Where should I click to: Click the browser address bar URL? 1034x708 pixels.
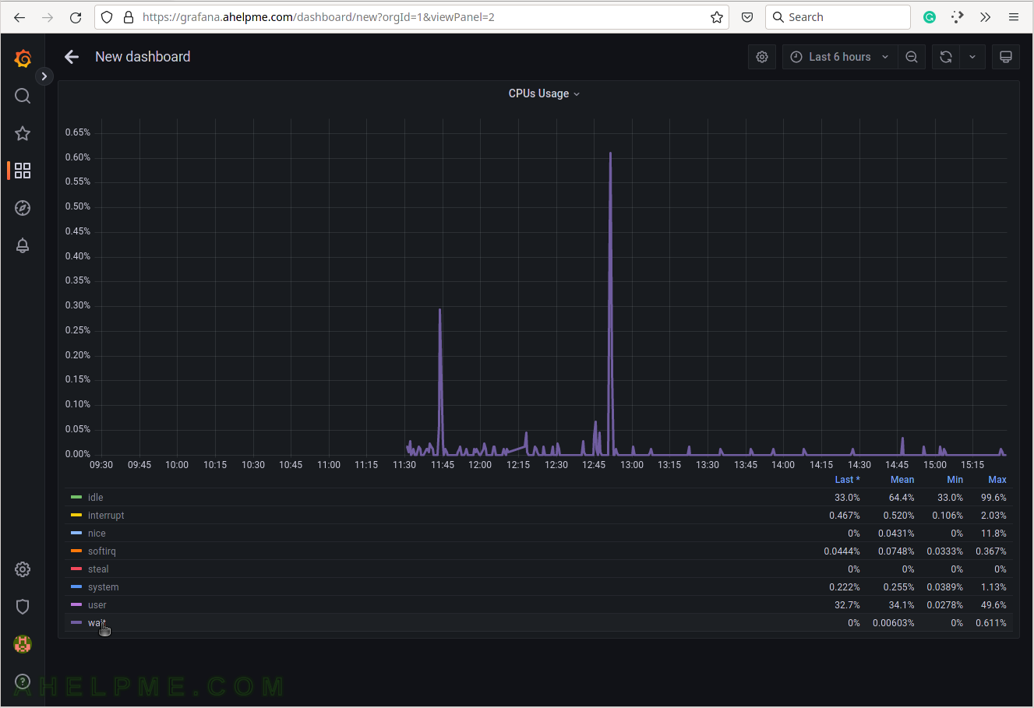click(318, 17)
